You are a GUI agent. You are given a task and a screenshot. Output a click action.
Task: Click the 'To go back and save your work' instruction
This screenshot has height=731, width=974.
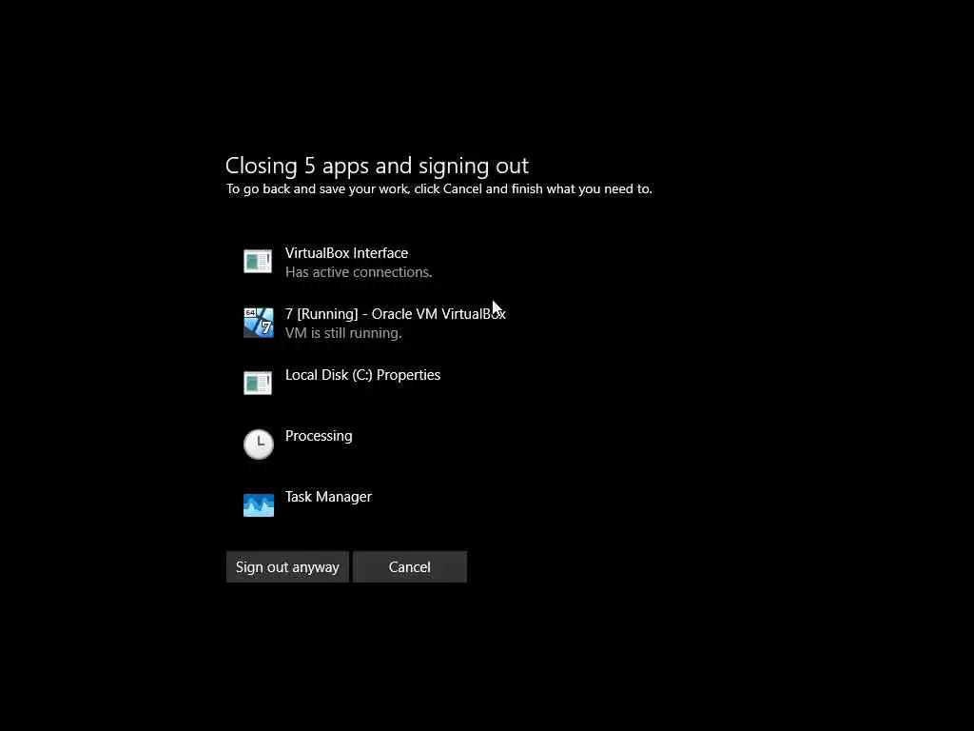pos(439,189)
